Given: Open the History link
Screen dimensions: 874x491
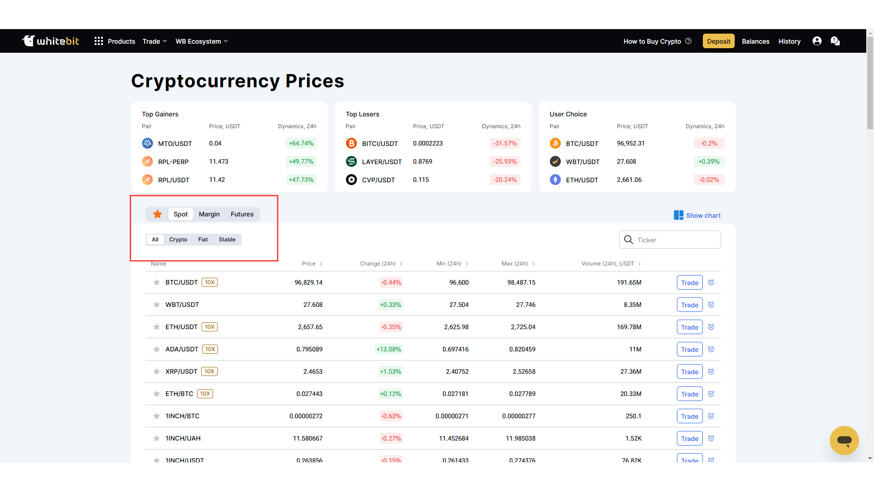Looking at the screenshot, I should (x=789, y=41).
